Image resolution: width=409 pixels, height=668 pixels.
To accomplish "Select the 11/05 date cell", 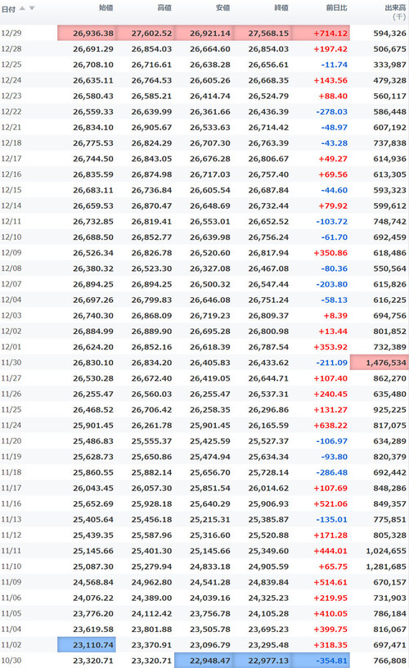I will [11, 613].
